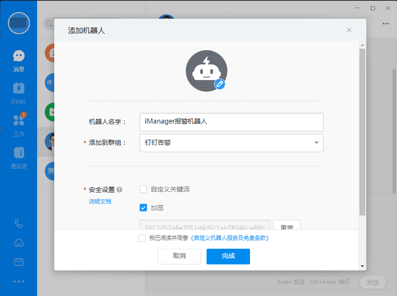Image resolution: width=397 pixels, height=296 pixels.
Task: Expand the 添加到群组 dropdown
Action: (316, 143)
